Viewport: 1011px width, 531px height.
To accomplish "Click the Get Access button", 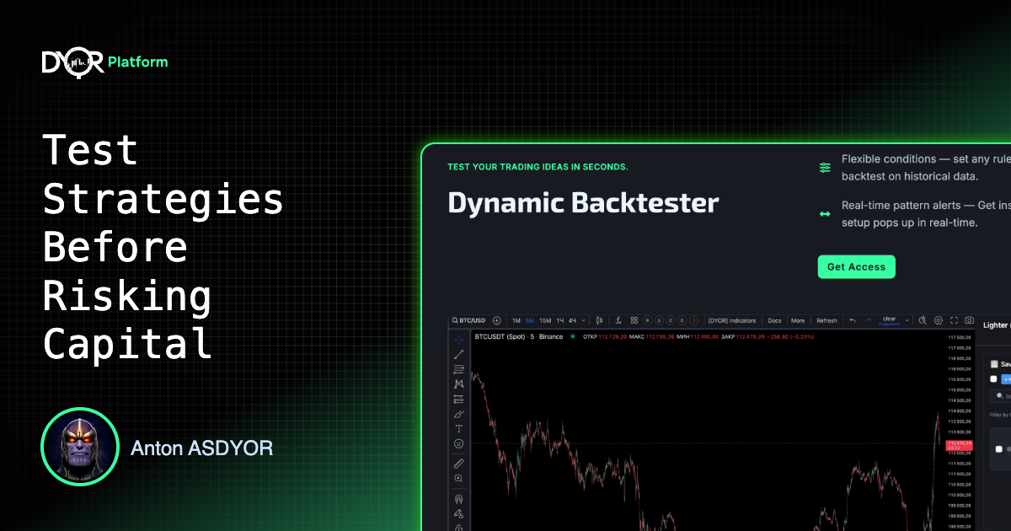I will coord(856,267).
